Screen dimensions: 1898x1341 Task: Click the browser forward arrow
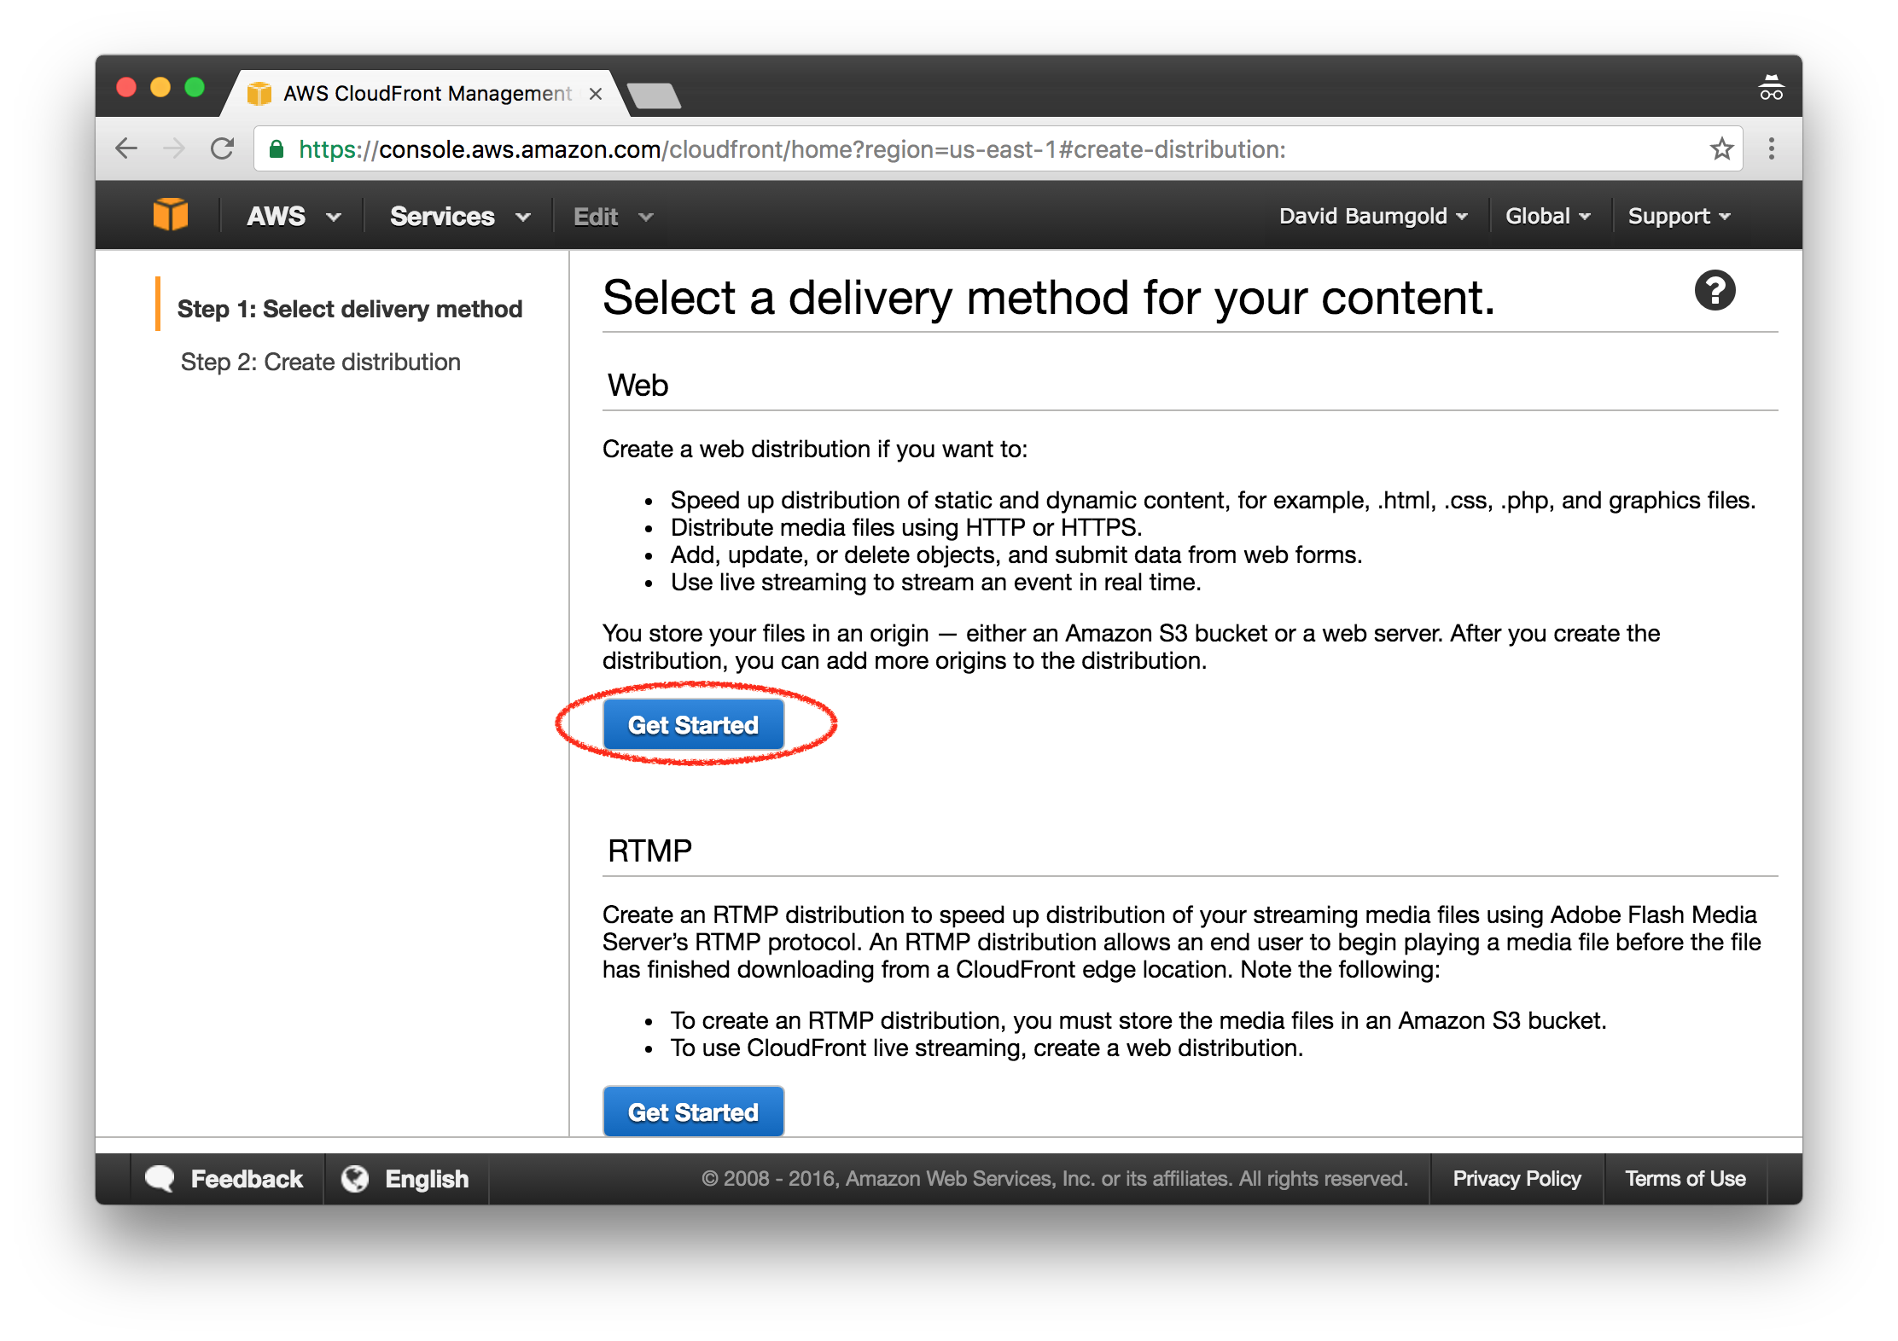coord(174,148)
